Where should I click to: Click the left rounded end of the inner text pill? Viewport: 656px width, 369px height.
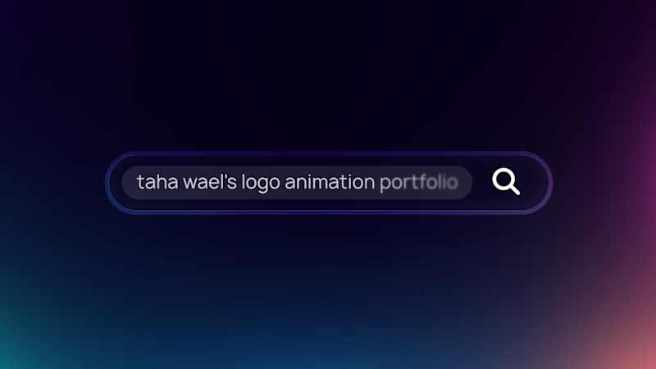129,182
